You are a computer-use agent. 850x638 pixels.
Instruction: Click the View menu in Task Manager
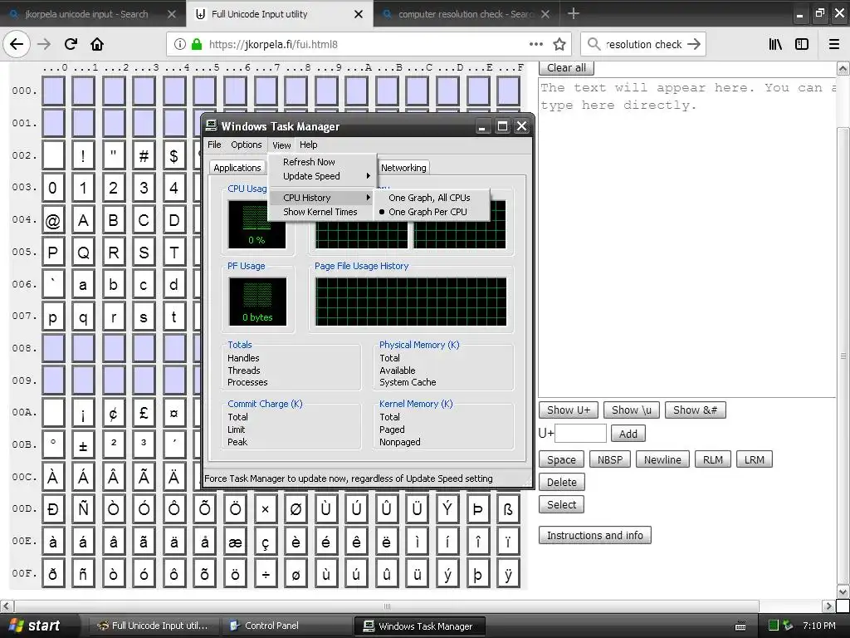(x=281, y=145)
